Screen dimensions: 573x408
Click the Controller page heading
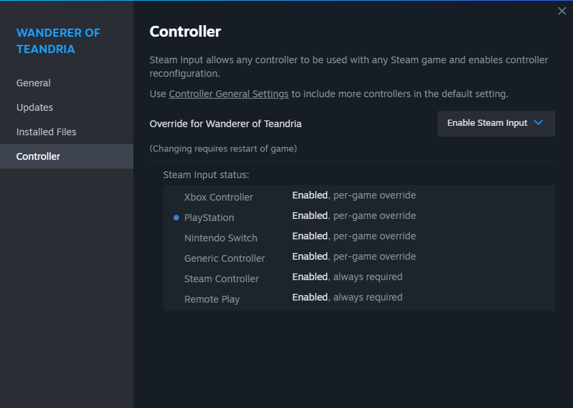pyautogui.click(x=185, y=31)
